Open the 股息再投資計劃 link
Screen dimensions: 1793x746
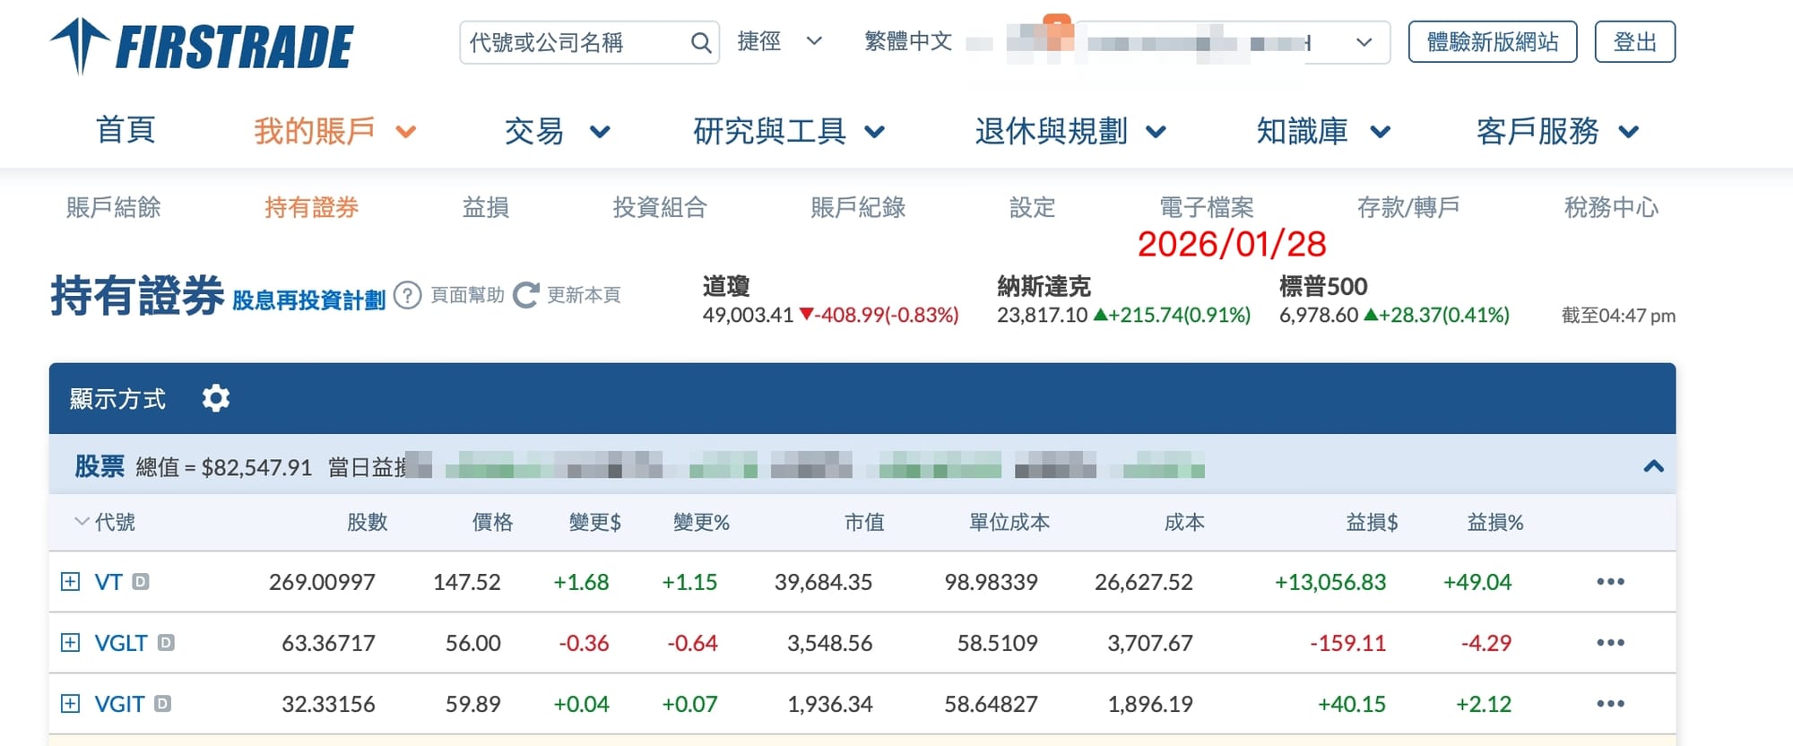[308, 300]
